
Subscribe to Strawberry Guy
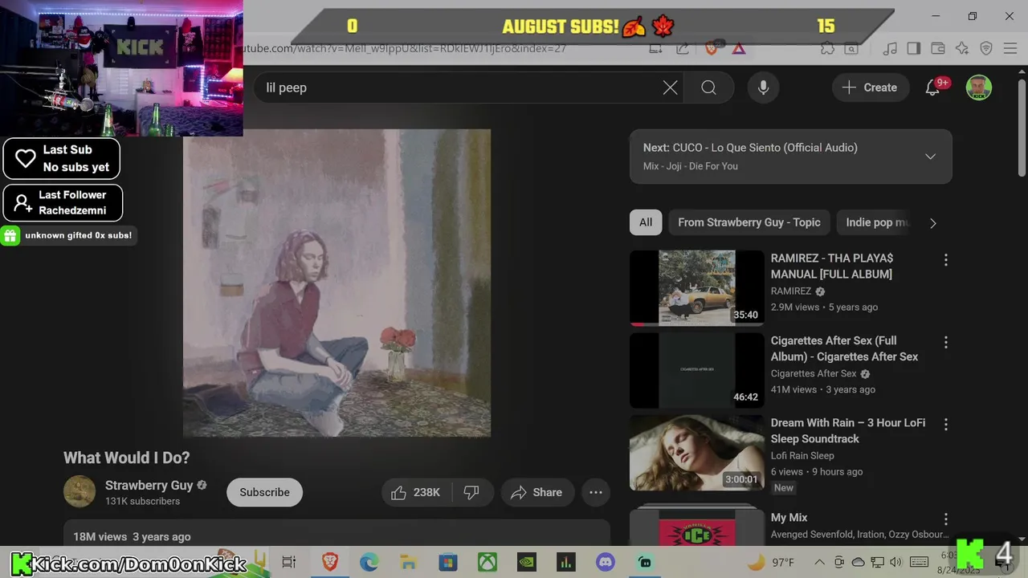point(264,492)
